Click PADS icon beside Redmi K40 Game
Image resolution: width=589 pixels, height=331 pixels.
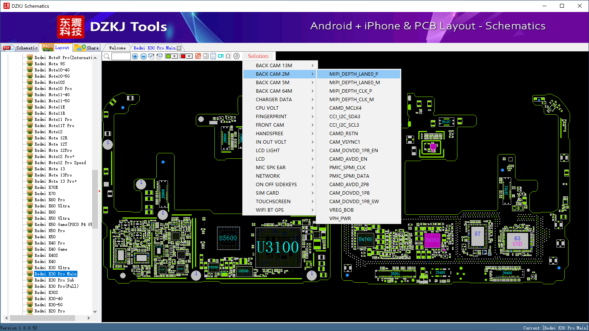pyautogui.click(x=30, y=249)
